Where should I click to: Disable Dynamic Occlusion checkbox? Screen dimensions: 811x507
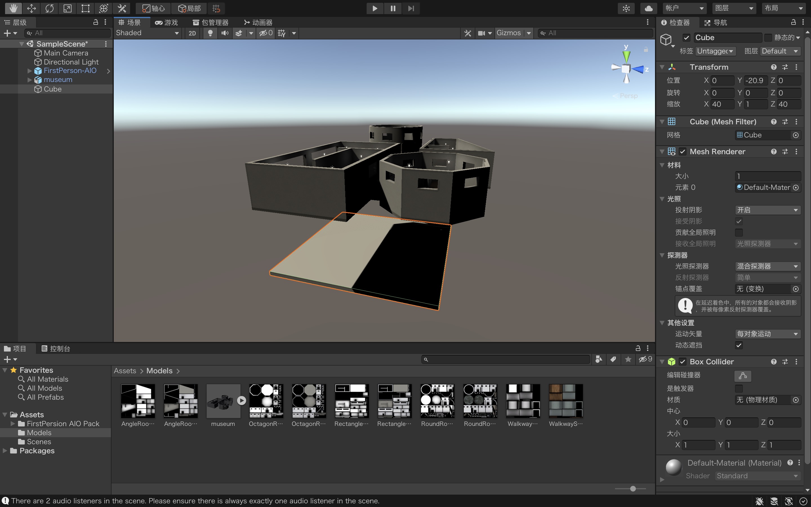pos(739,345)
